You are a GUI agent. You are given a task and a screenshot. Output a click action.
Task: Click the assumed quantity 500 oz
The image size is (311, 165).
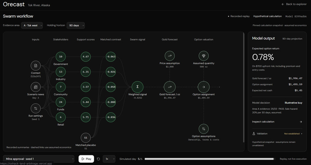click(x=204, y=67)
